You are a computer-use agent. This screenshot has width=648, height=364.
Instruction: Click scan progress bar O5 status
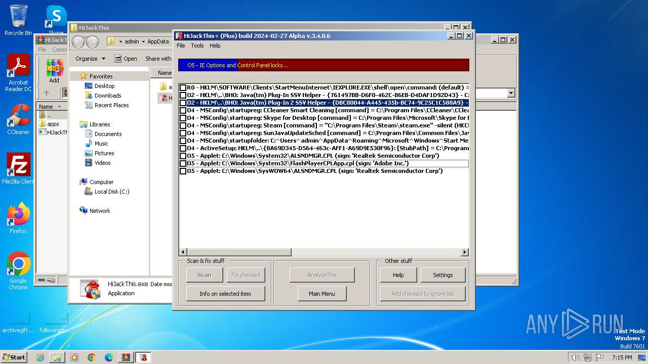(x=323, y=65)
